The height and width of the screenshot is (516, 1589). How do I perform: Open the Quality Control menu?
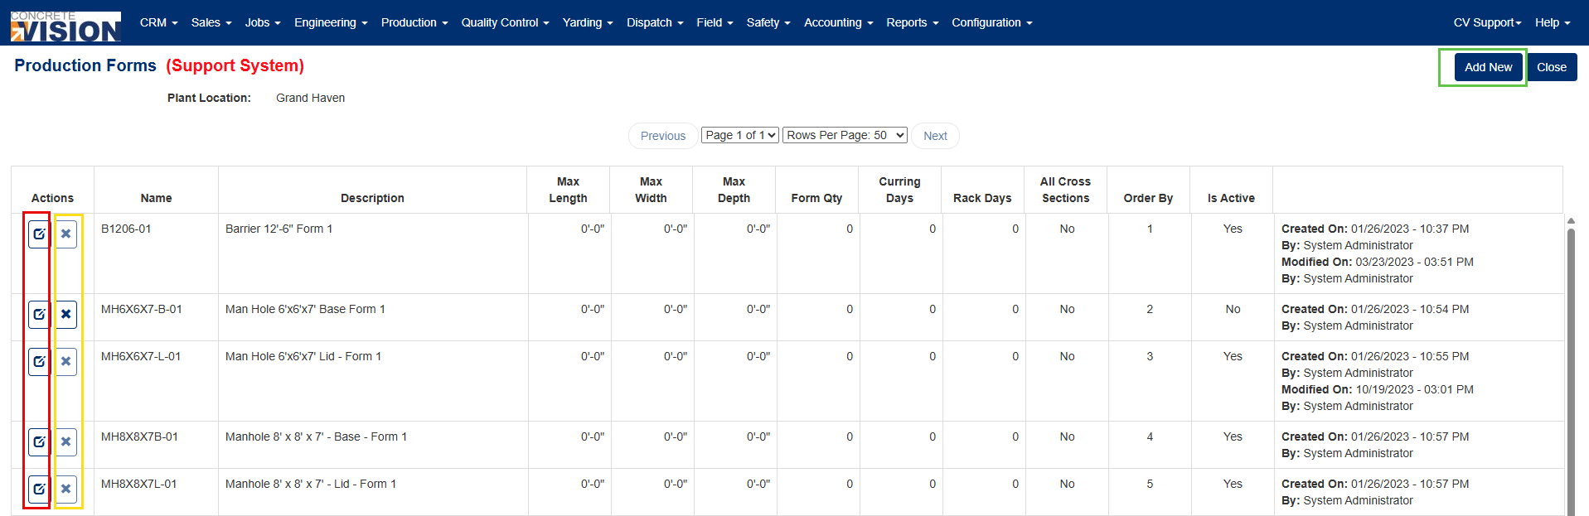click(x=505, y=22)
